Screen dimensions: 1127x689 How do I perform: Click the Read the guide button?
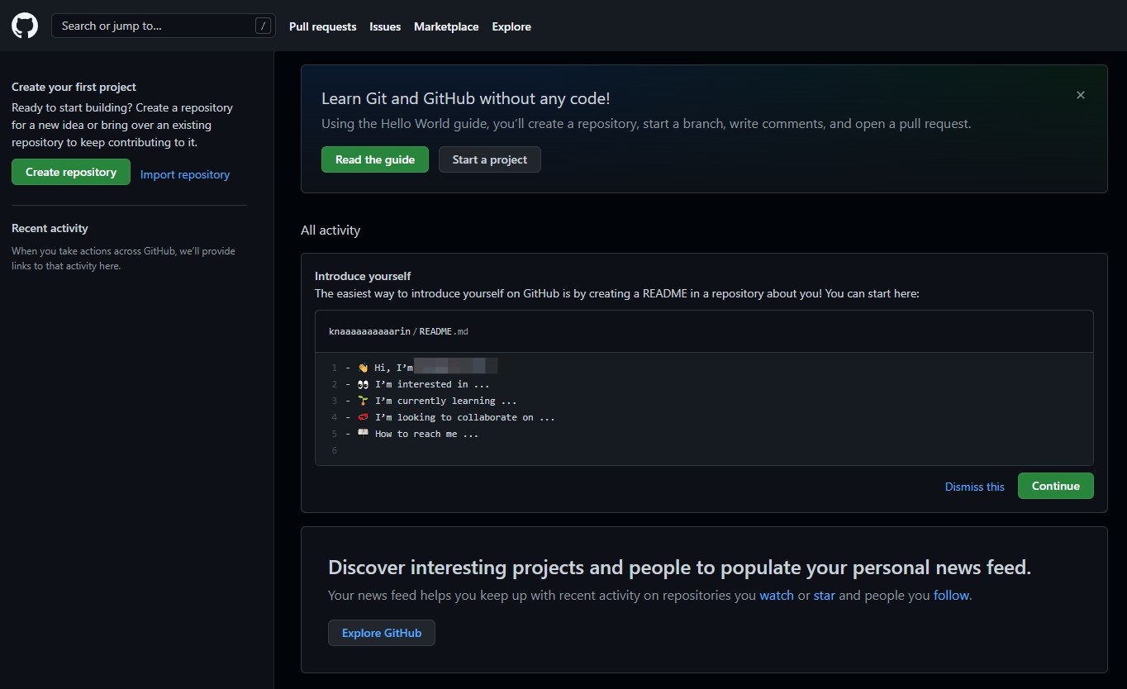(375, 159)
